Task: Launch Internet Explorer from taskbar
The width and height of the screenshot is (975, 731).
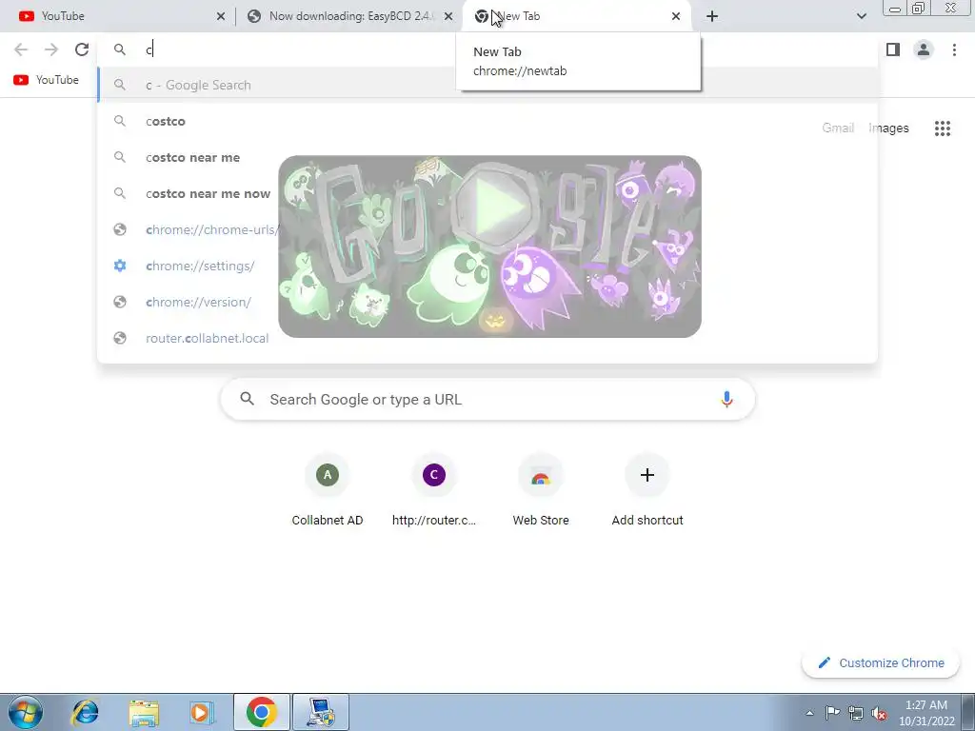Action: 85,712
